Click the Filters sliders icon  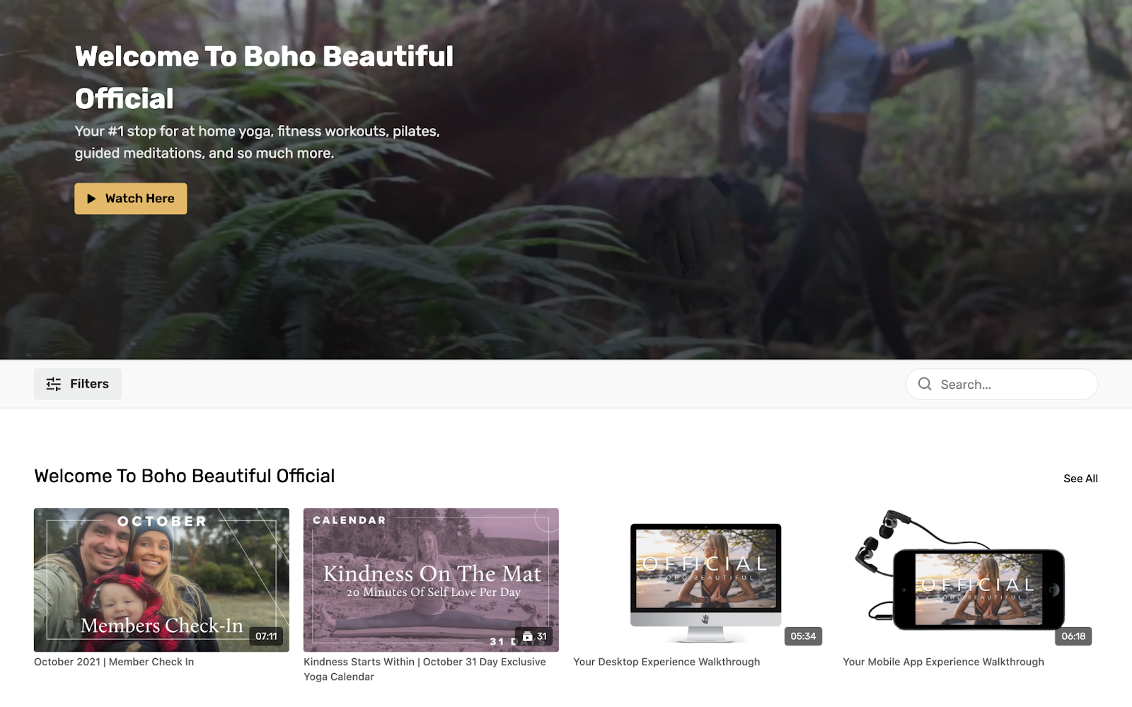pyautogui.click(x=54, y=384)
